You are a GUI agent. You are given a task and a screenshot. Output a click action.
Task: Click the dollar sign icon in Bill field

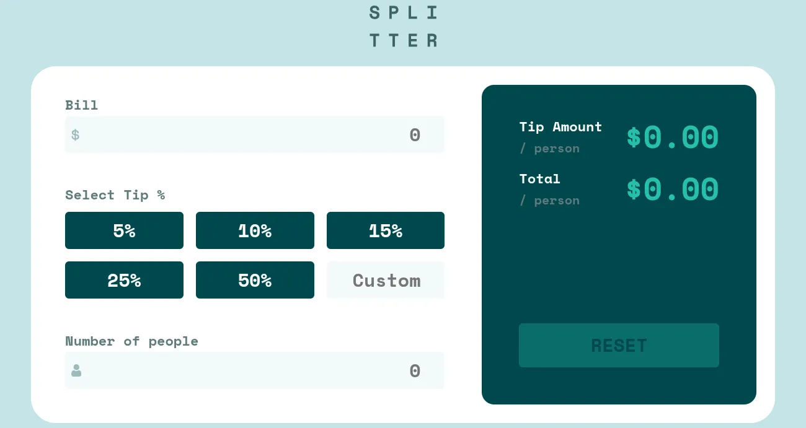click(x=75, y=134)
